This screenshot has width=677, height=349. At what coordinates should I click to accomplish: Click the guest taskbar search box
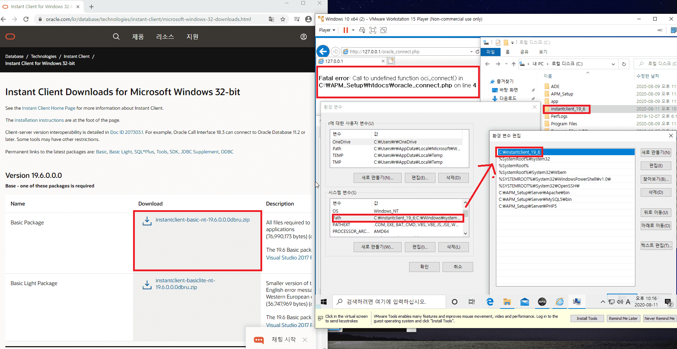tap(389, 302)
